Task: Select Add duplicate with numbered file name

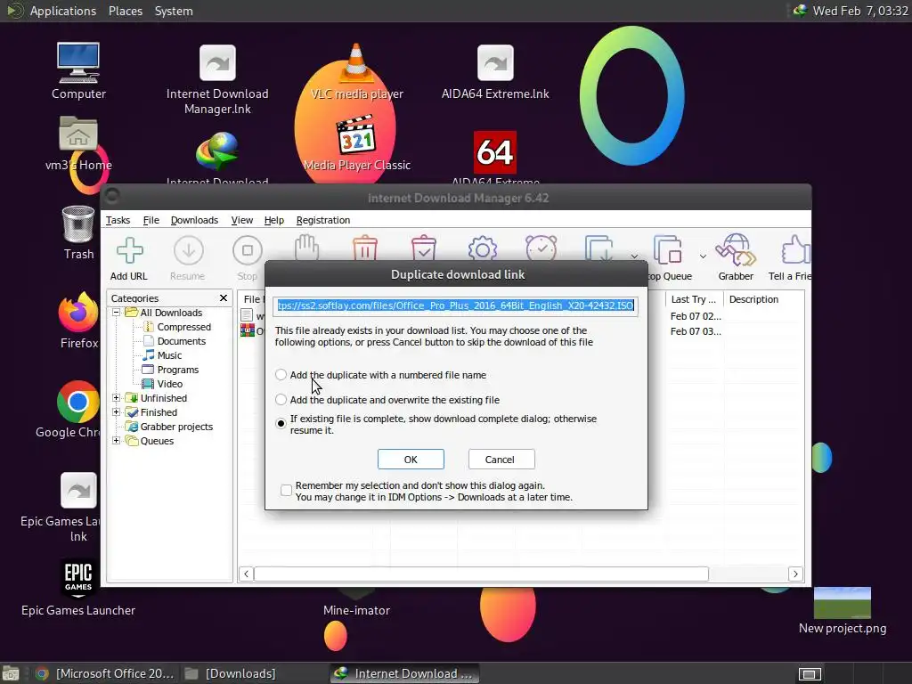Action: click(x=281, y=375)
